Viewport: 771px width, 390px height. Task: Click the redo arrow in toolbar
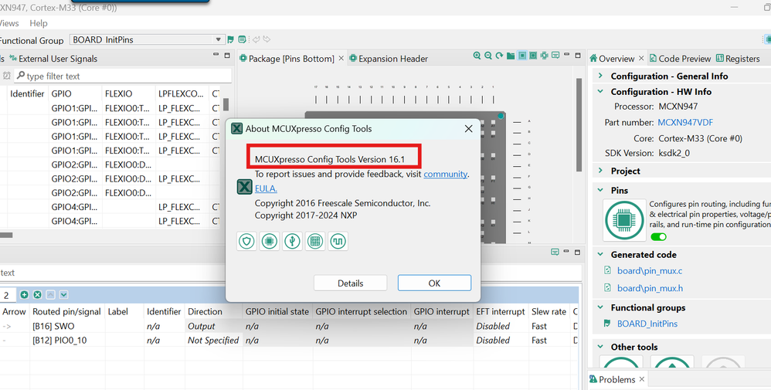(x=267, y=39)
